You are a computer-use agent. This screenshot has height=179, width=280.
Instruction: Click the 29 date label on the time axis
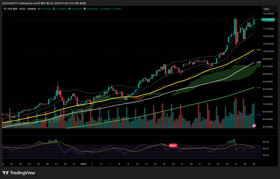pyautogui.click(x=254, y=164)
